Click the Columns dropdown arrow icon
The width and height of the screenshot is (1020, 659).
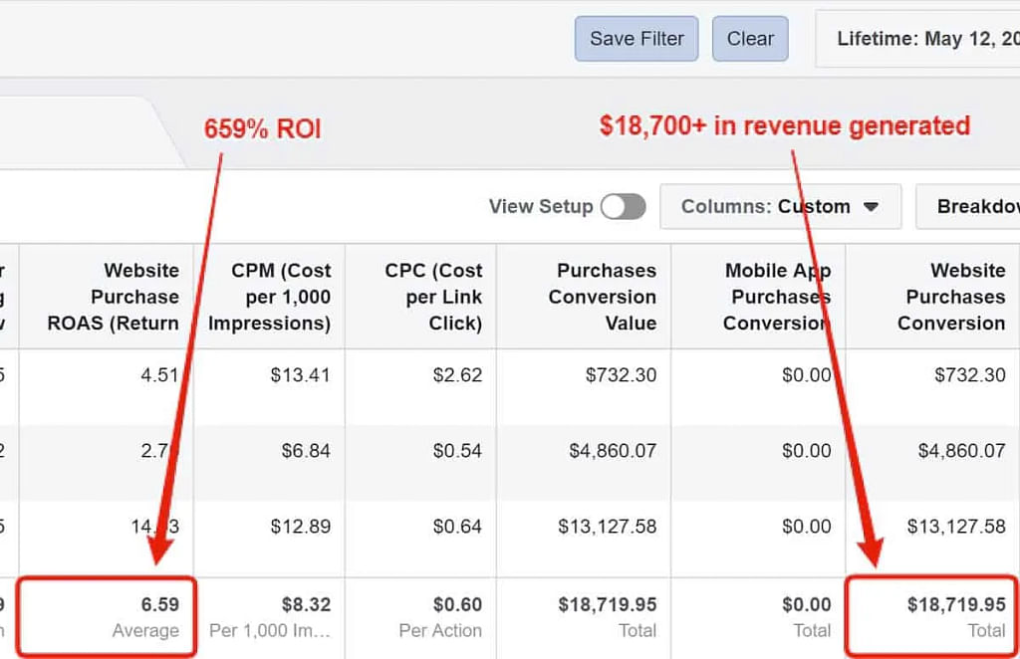pos(871,207)
